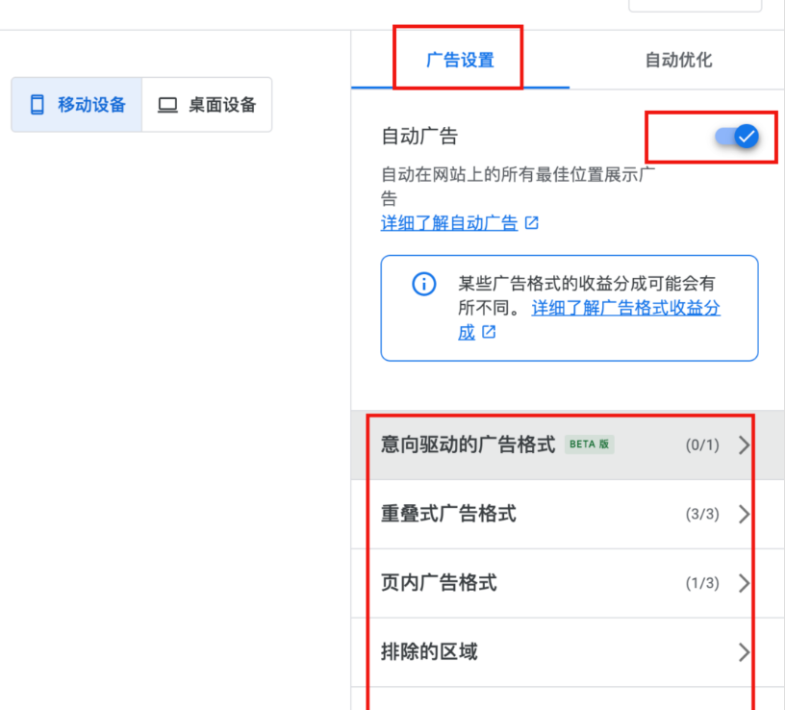785x710 pixels.
Task: Open the external link icon beside 详细了解自动广告
Action: click(x=531, y=222)
